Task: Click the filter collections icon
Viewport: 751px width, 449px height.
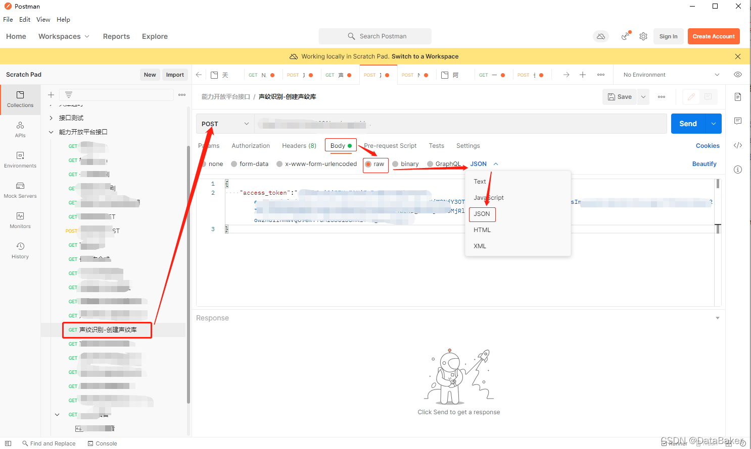Action: pyautogui.click(x=69, y=95)
